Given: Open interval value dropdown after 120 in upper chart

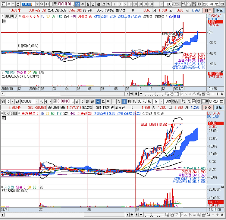Looking at the screenshot, I should 162,4.
